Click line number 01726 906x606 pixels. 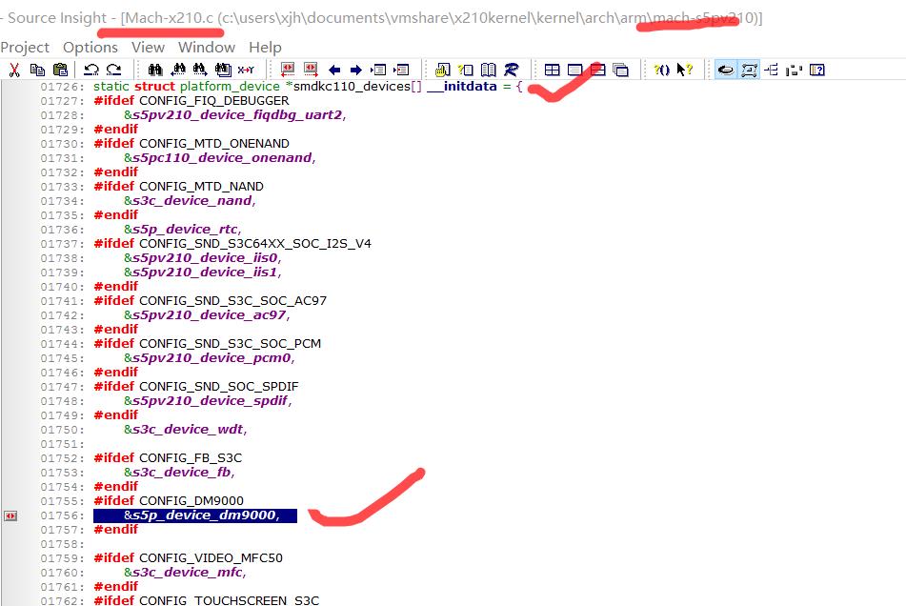tap(62, 87)
